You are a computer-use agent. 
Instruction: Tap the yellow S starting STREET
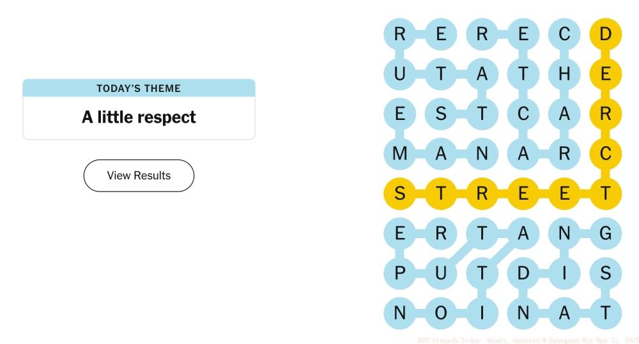[x=400, y=193]
